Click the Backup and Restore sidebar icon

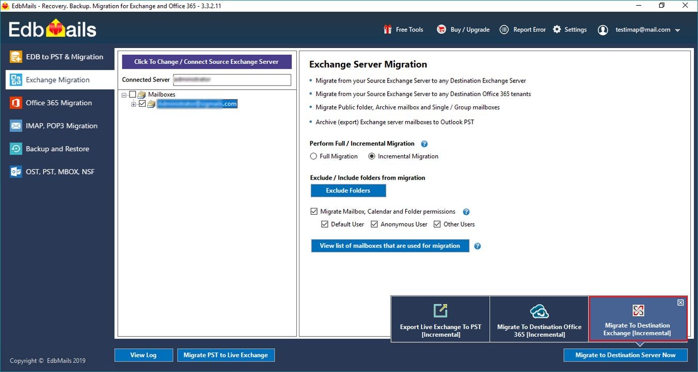tap(16, 149)
